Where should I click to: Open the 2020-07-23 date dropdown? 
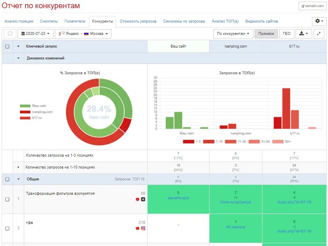[36, 34]
